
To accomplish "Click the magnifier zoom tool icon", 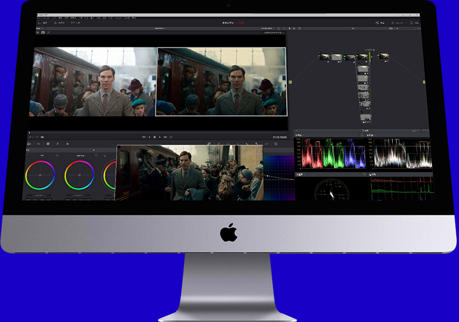I will pos(256,143).
